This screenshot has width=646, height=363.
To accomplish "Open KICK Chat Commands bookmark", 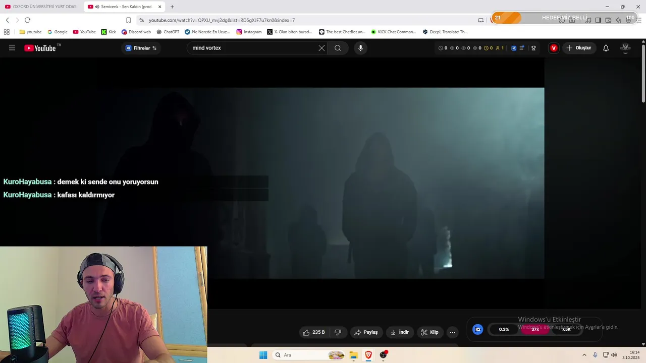I will pos(394,32).
